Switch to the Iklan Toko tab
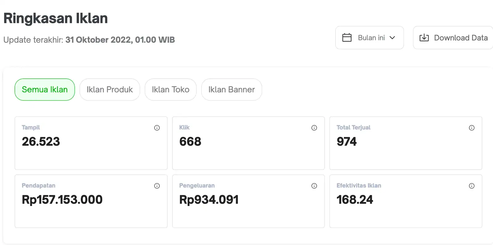The width and height of the screenshot is (493, 245). 170,89
